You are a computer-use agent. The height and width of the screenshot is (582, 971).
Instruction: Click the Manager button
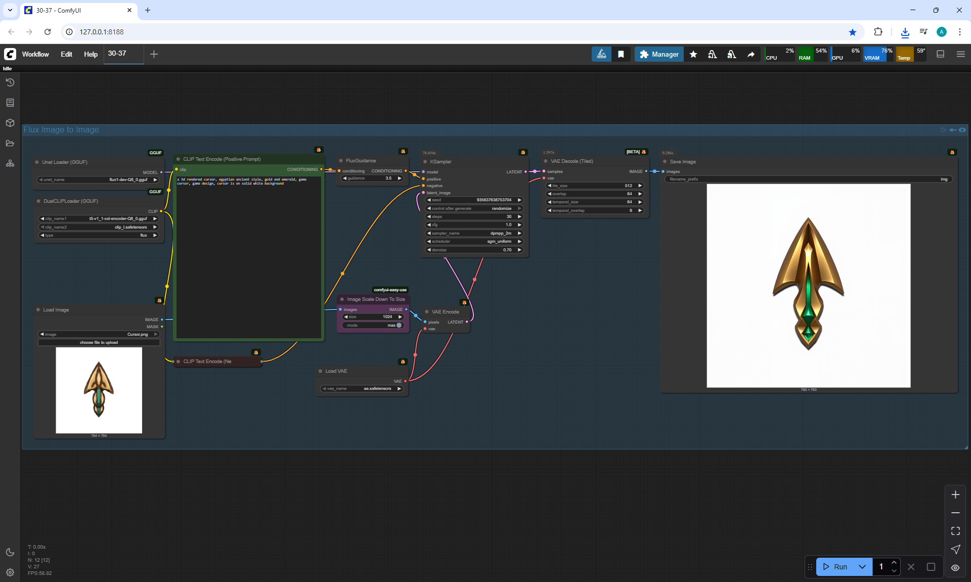click(x=659, y=54)
